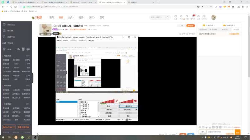The image size is (250, 140).
Task: Open the 设定(S) menu in OBS
Action: (x=66, y=40)
